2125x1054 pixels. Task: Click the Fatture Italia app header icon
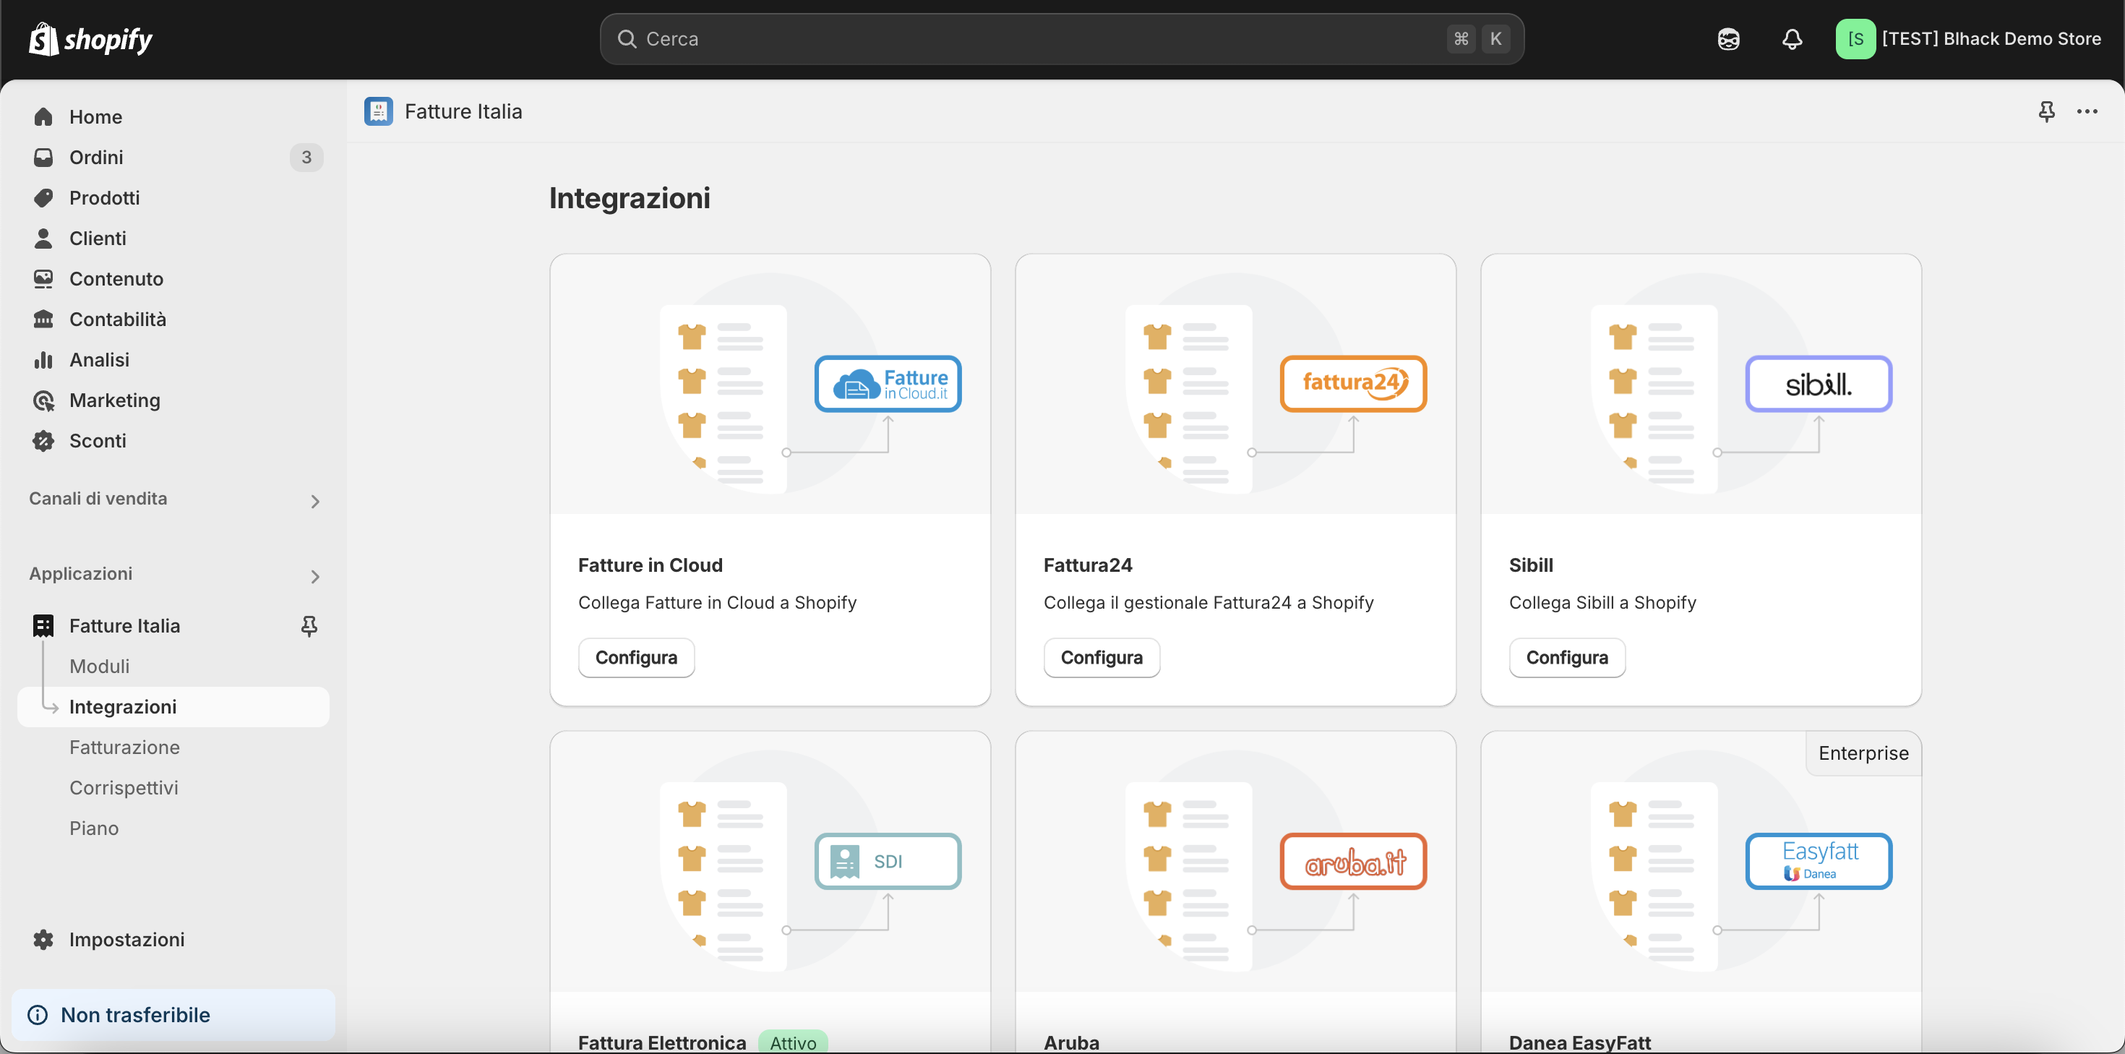[379, 111]
